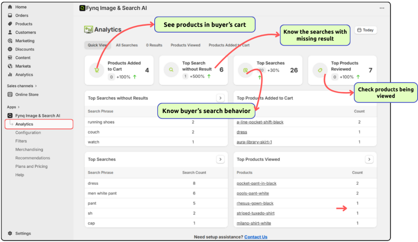This screenshot has height=242, width=418.
Task: Open Plans and Pricing page
Action: [31, 167]
